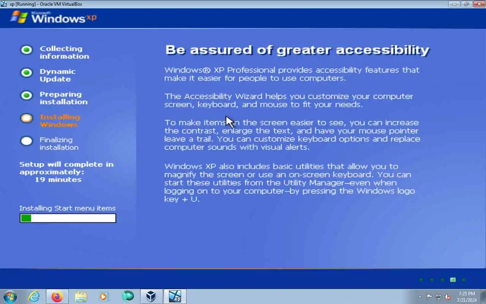Click the Windows XP logo in setup header
Viewport: 486px width, 304px height.
pos(53,17)
